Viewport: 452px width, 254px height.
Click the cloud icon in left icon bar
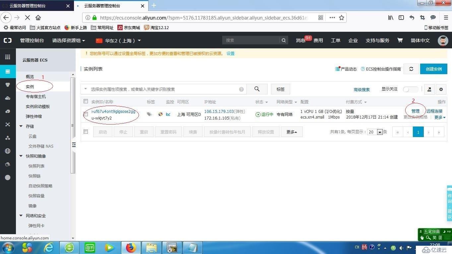(8, 98)
